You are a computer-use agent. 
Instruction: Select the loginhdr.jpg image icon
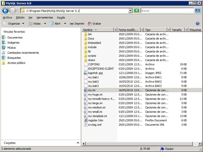click(86, 73)
